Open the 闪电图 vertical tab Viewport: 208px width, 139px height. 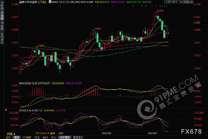point(2,26)
